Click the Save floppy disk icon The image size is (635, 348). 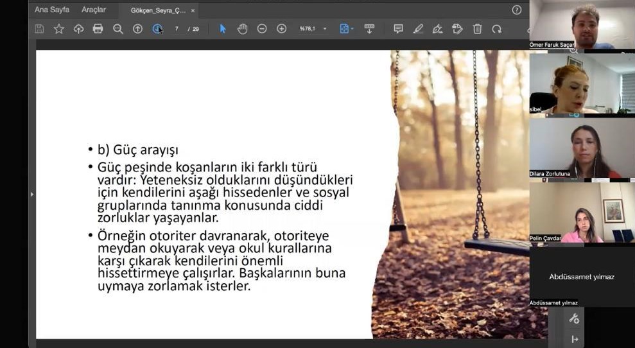click(39, 29)
